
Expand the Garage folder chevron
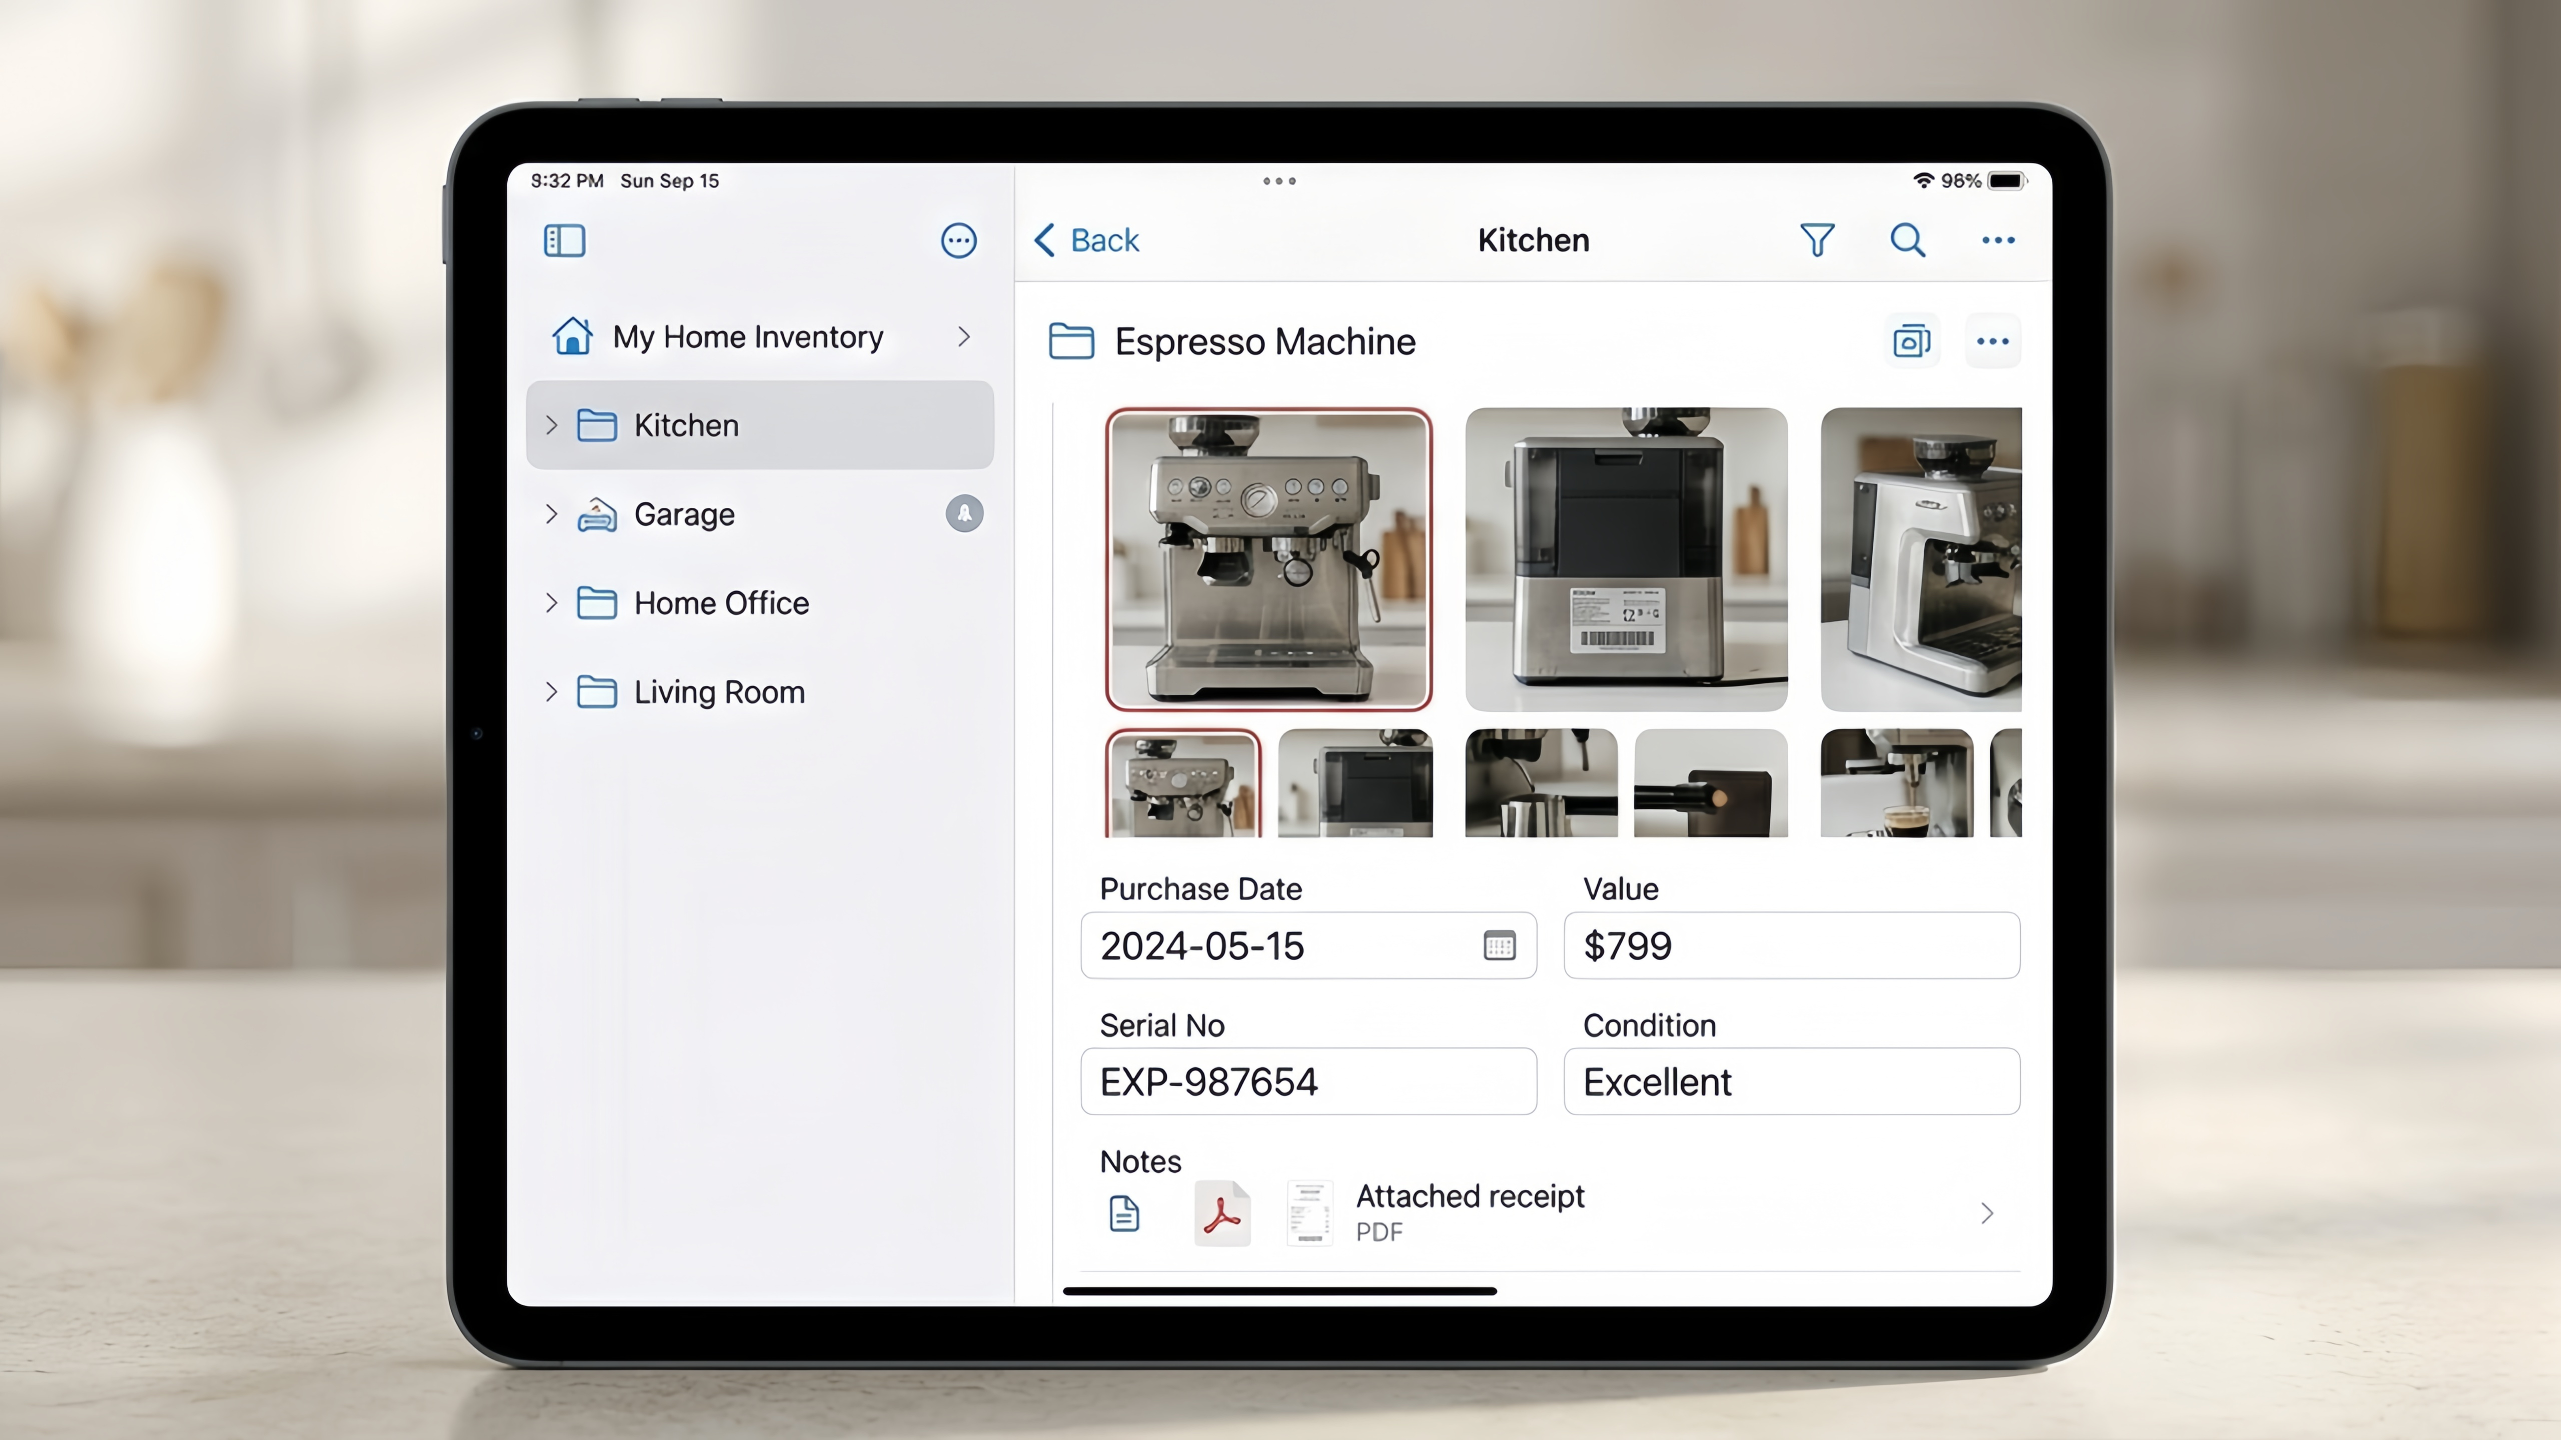coord(552,514)
